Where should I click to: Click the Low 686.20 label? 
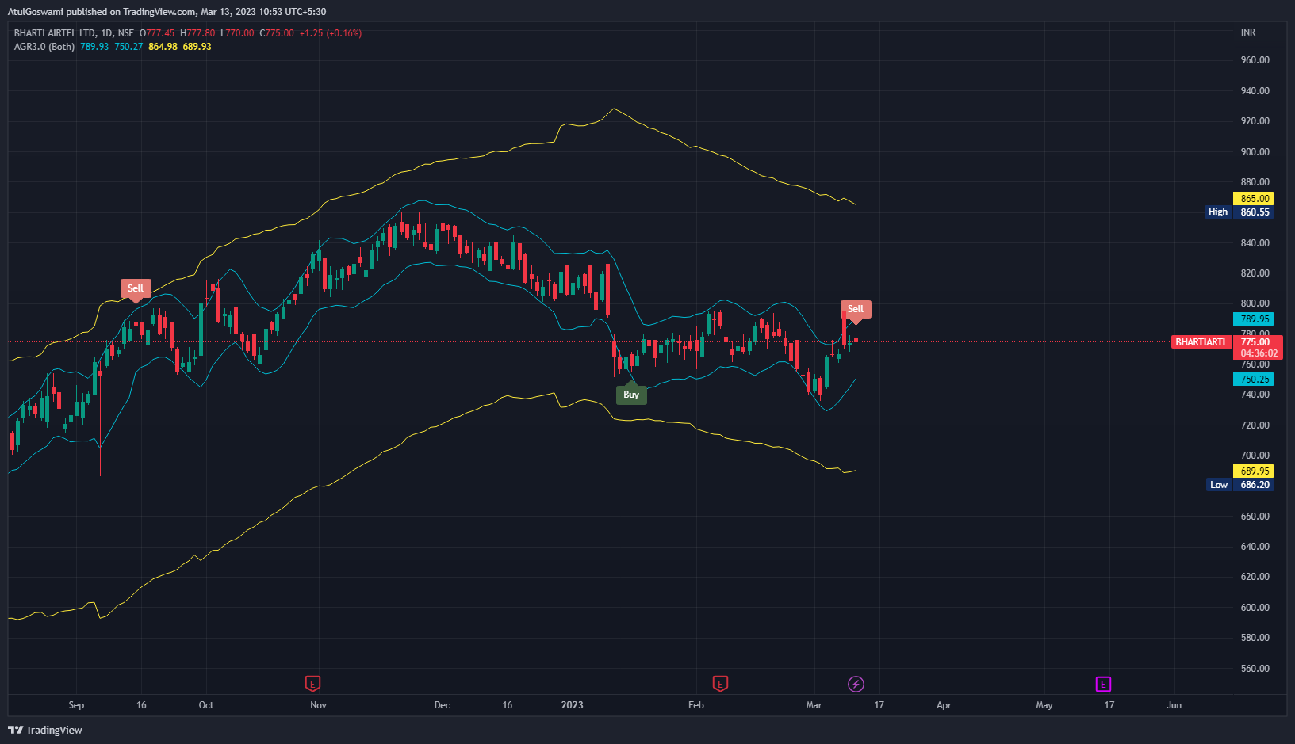[1241, 485]
